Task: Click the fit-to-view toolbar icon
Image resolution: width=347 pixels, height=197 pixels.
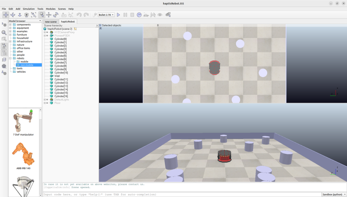Action: (33, 15)
